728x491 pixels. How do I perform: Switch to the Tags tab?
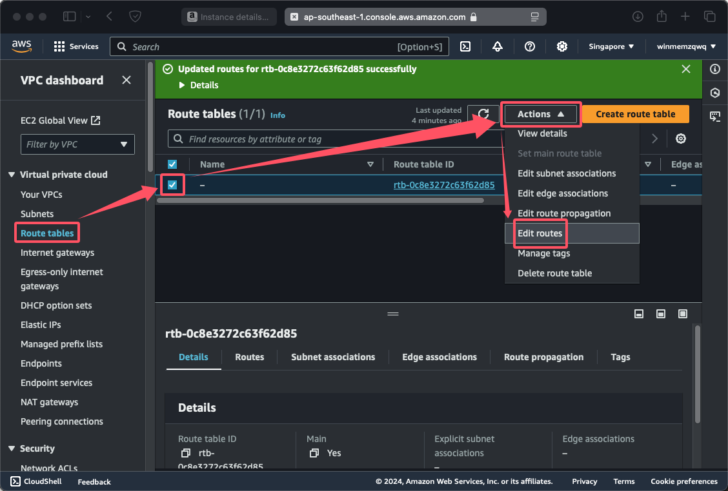(620, 357)
